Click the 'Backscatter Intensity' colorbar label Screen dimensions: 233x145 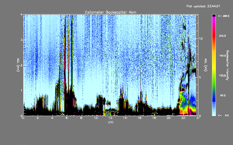point(227,65)
